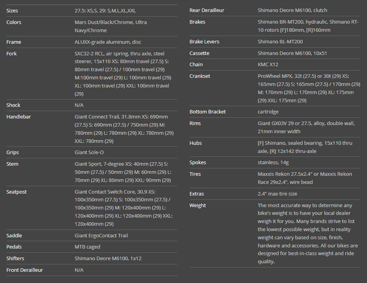Click the Stem row label
The image size is (367, 283).
(12, 164)
